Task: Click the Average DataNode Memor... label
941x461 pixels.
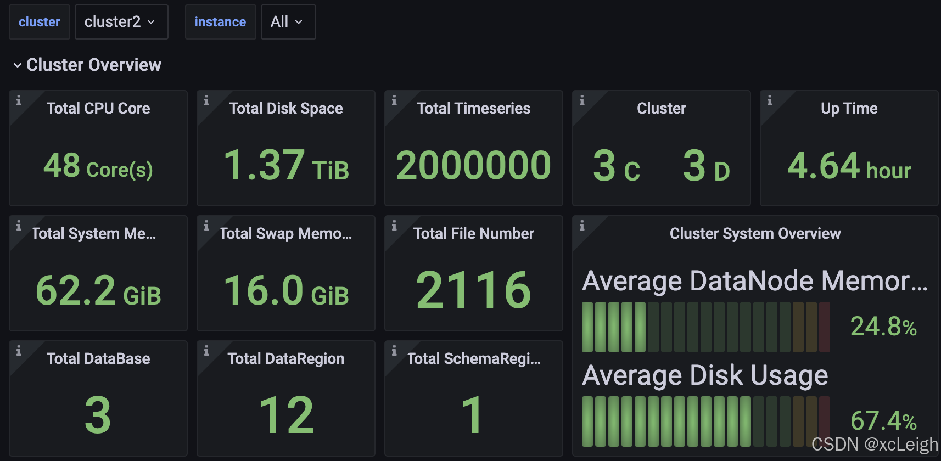Action: 755,281
